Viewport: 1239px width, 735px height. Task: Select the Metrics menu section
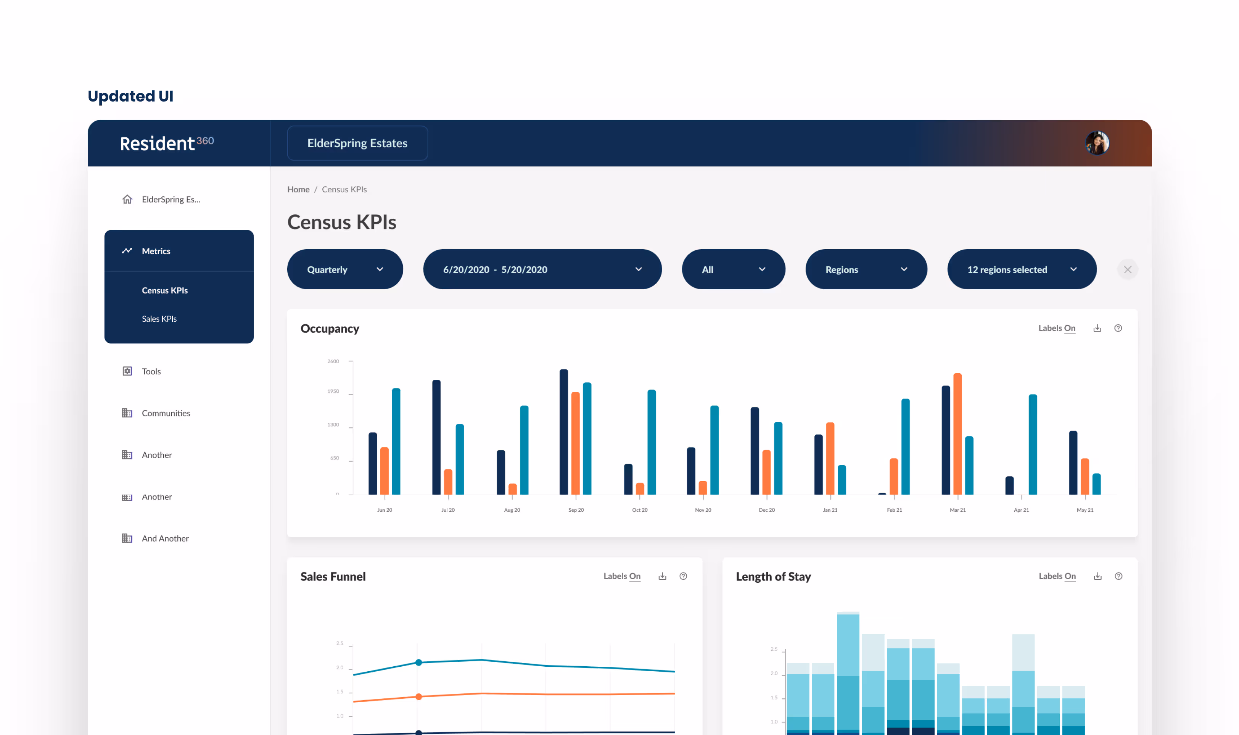[156, 251]
